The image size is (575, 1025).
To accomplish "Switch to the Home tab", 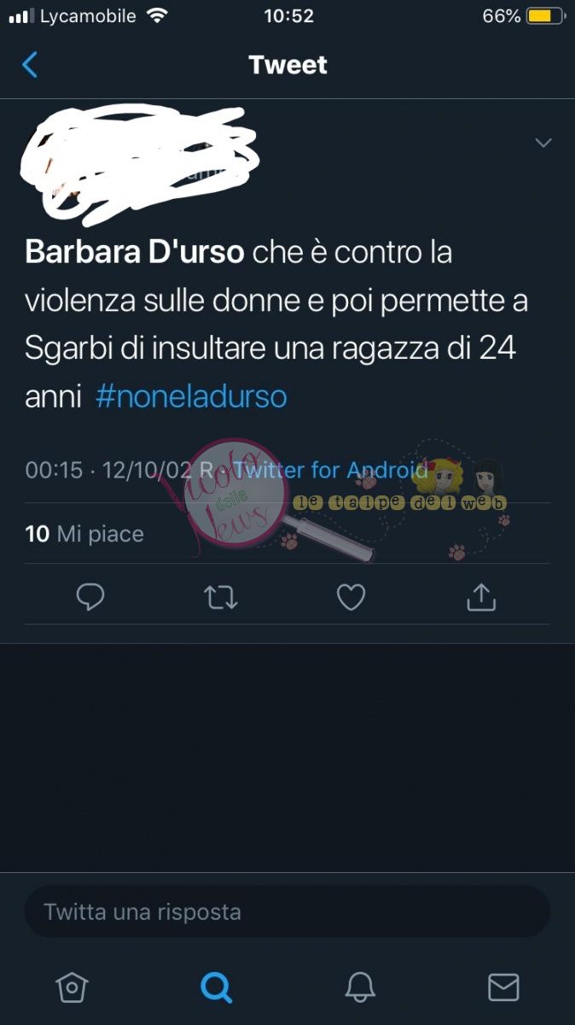I will 72,987.
